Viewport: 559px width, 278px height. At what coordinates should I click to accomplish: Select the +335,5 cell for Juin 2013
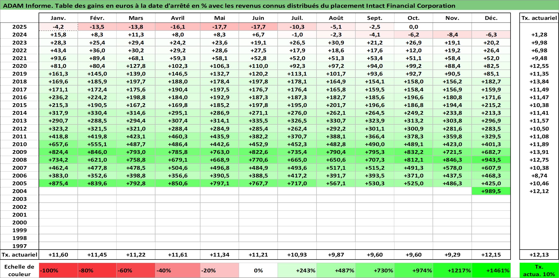258,121
